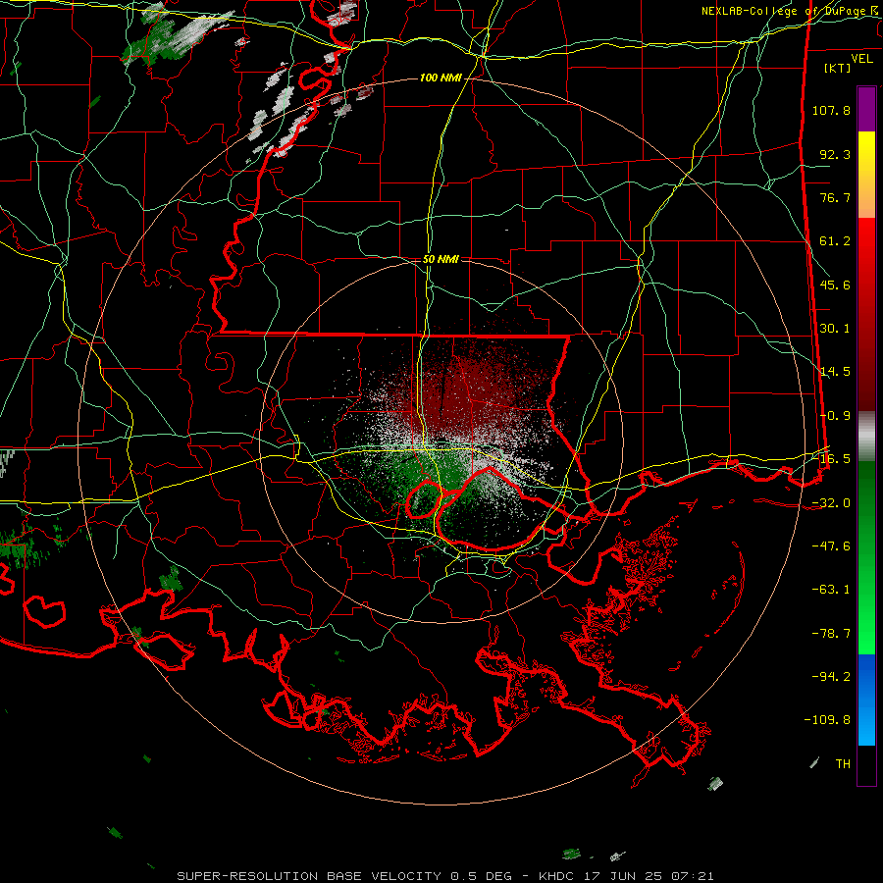This screenshot has width=883, height=883.
Task: Click the 50 NMI range ring label
Action: pyautogui.click(x=441, y=259)
